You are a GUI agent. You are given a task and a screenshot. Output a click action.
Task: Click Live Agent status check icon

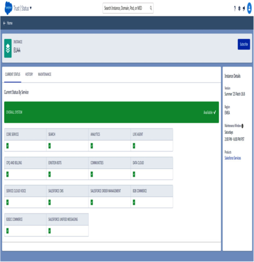click(134, 146)
